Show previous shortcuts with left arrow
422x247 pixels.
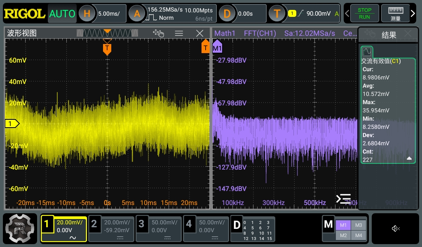pyautogui.click(x=347, y=14)
